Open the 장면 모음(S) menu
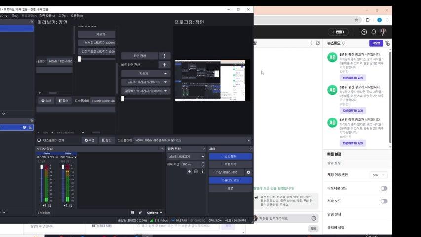 pyautogui.click(x=47, y=16)
